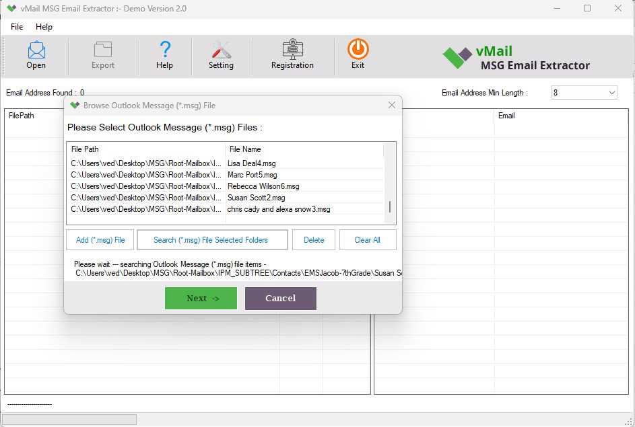Select the Rebecca Wilson6.msg row
635x427 pixels.
click(x=225, y=186)
